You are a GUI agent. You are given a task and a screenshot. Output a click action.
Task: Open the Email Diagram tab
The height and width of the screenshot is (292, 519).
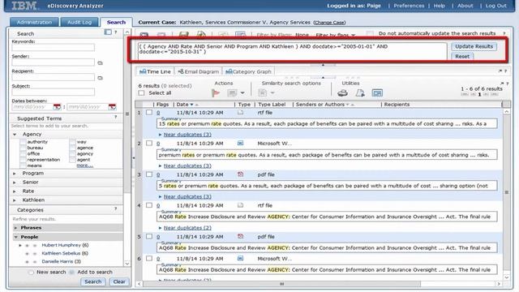point(198,71)
